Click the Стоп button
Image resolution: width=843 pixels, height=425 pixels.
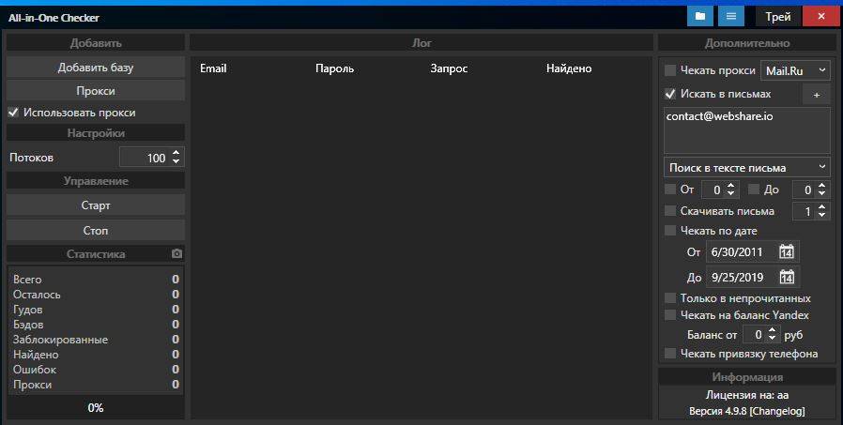(x=96, y=230)
